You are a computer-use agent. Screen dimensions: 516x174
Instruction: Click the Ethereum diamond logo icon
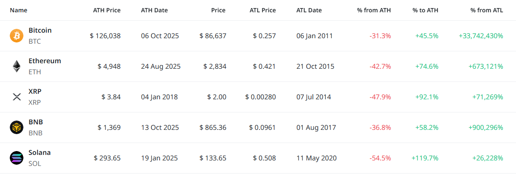click(17, 66)
